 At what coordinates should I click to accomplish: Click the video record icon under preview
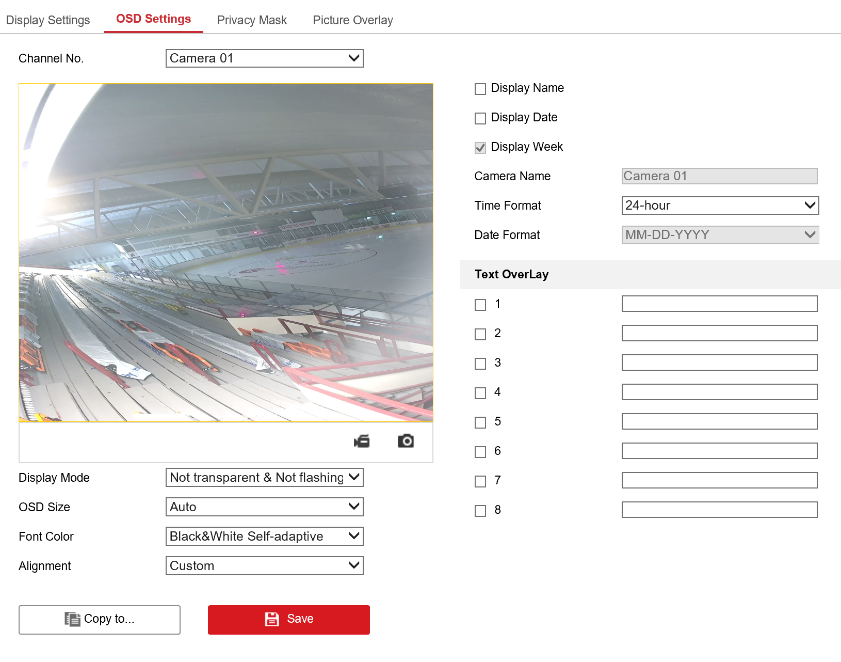coord(362,442)
